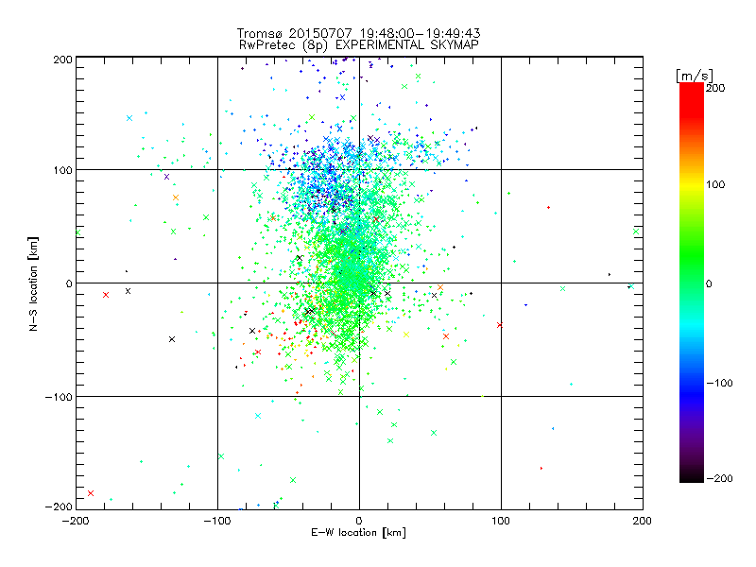Viewport: 756px width, 567px height.
Task: Click the subtitle 'RwPretec (8p) EXPERIMENTAL SKYMAP'
Action: (x=358, y=44)
